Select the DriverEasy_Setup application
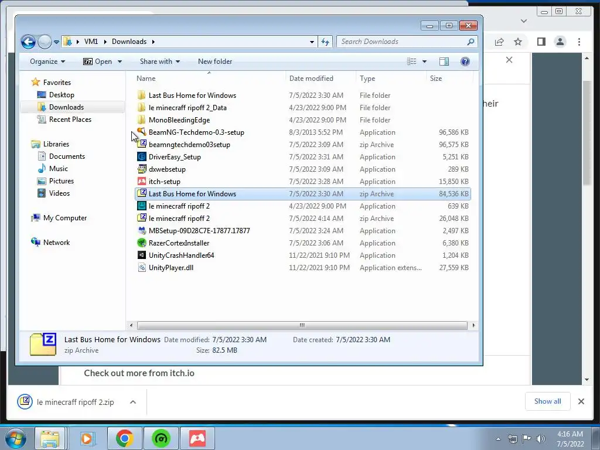 [x=303, y=157]
